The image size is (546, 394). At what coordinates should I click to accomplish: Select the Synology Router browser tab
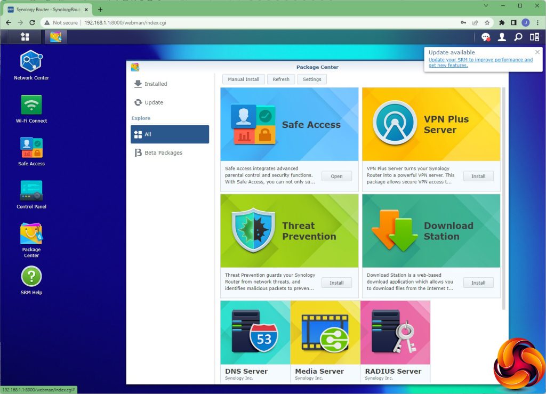(48, 10)
